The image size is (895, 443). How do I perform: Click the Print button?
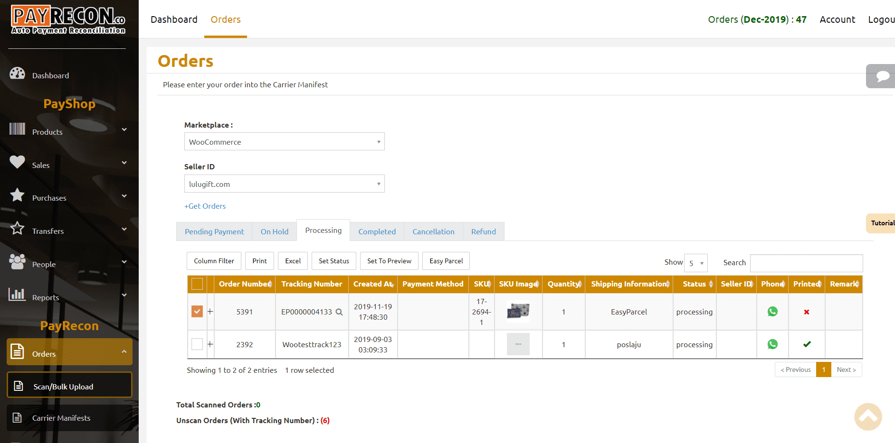259,261
